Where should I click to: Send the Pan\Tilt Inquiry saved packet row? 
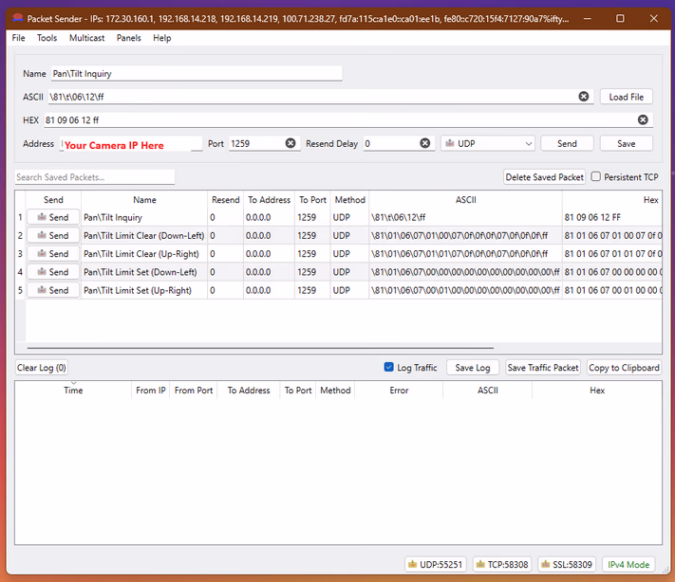53,217
